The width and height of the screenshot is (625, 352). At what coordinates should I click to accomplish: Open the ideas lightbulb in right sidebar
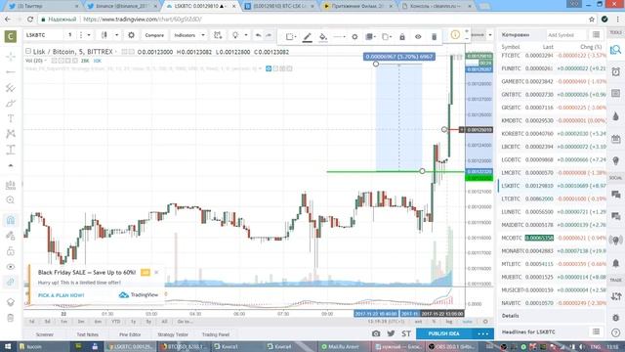click(616, 160)
